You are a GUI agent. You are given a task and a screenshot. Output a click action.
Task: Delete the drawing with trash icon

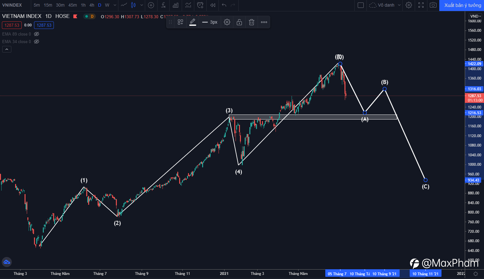click(x=252, y=22)
